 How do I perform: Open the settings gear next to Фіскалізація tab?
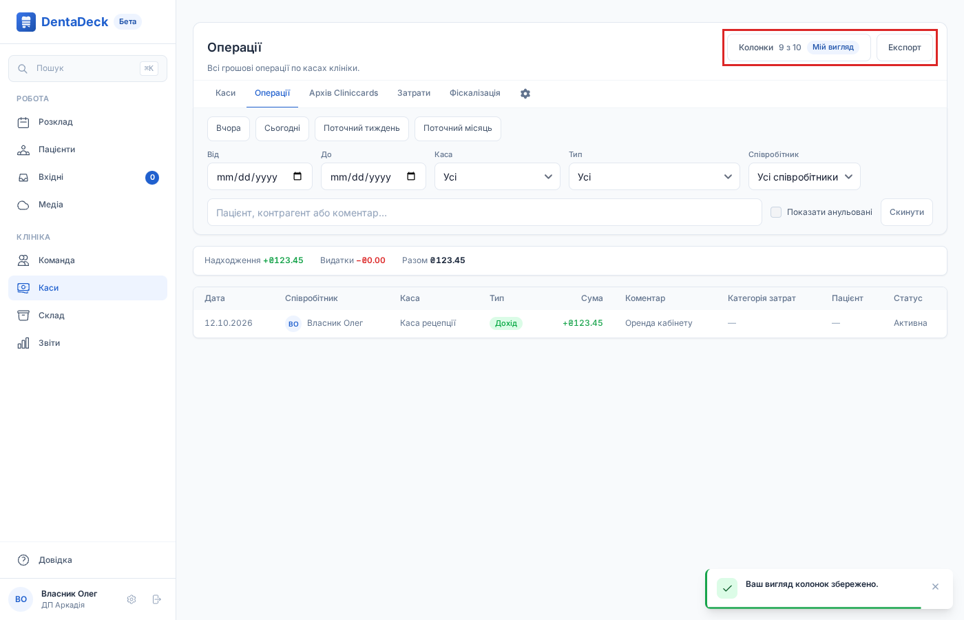pos(525,94)
